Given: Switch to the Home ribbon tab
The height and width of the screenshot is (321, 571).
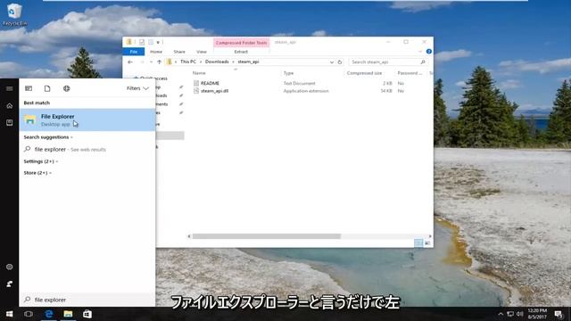Looking at the screenshot, I should 156,52.
